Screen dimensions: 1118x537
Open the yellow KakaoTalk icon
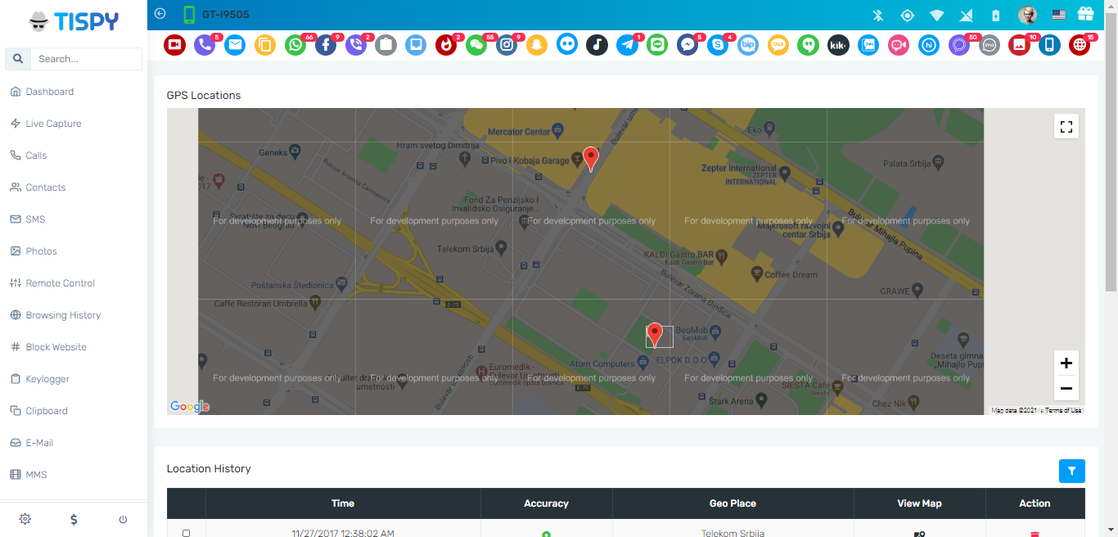(x=778, y=45)
